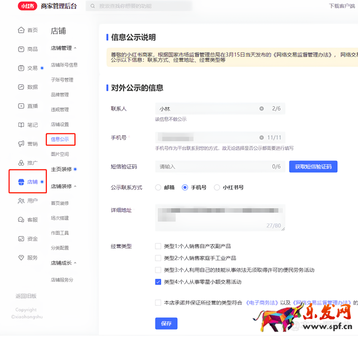Image resolution: width=358 pixels, height=338 pixels.
Task: Open the 直播 live stream icon
Action: point(21,106)
